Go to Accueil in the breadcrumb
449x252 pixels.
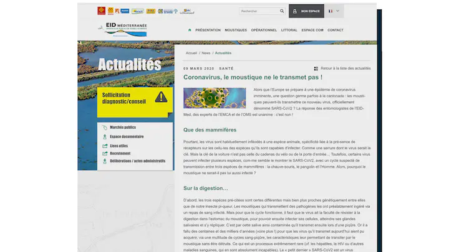(191, 54)
